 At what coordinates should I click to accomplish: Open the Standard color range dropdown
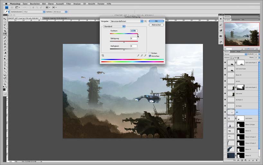[x=114, y=26]
